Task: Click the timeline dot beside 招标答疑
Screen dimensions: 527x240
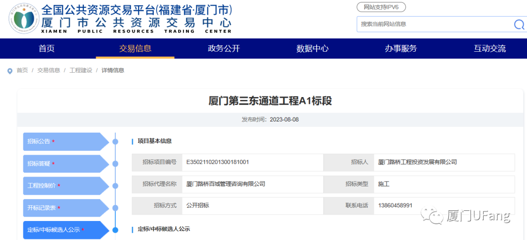Action: 115,164
